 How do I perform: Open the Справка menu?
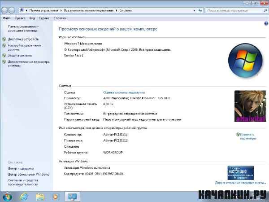(60, 18)
